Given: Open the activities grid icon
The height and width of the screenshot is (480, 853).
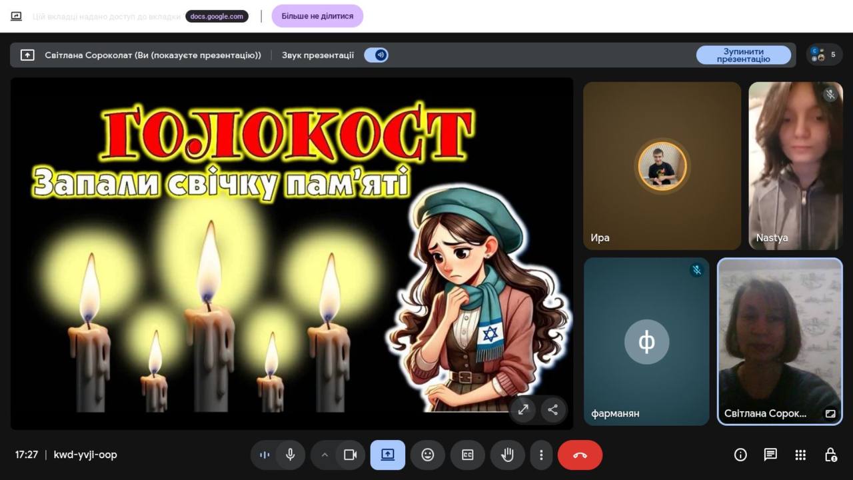Looking at the screenshot, I should pyautogui.click(x=800, y=455).
